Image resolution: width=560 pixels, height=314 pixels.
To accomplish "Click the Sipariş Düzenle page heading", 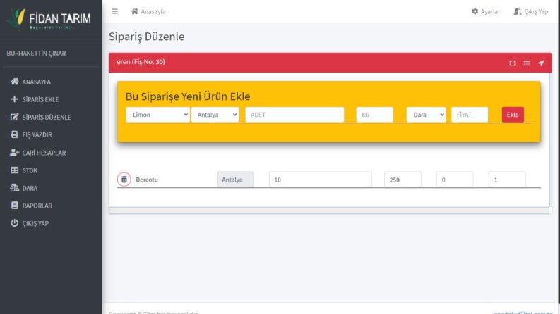I will click(146, 37).
